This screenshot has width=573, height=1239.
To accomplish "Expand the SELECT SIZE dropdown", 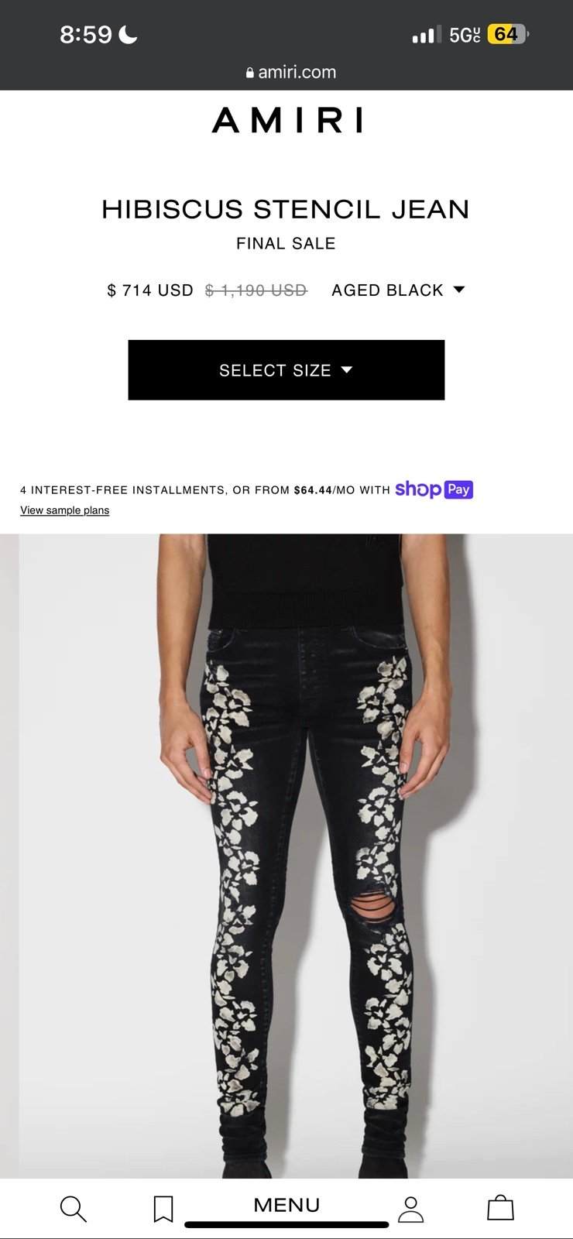I will point(286,370).
